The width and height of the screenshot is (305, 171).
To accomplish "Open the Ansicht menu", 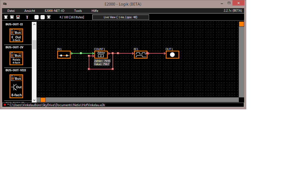I will tap(30, 11).
